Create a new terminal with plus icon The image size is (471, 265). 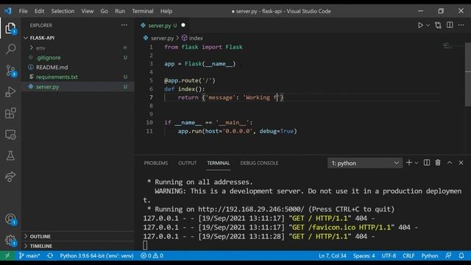coord(409,163)
